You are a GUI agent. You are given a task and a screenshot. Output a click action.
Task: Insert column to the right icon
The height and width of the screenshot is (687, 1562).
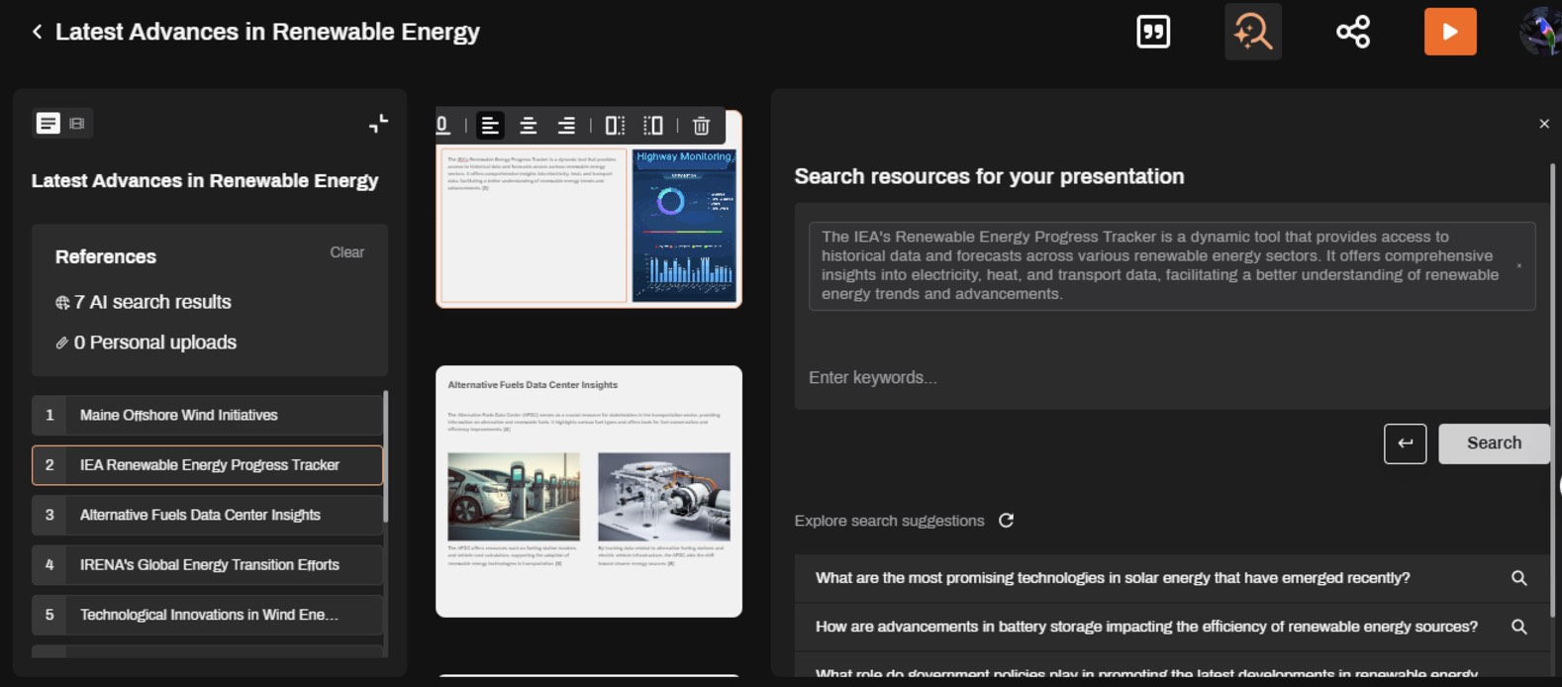click(615, 126)
